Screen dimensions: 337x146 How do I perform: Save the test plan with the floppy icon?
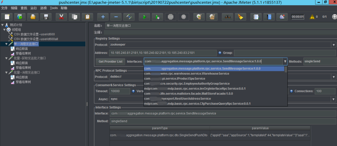46,17
